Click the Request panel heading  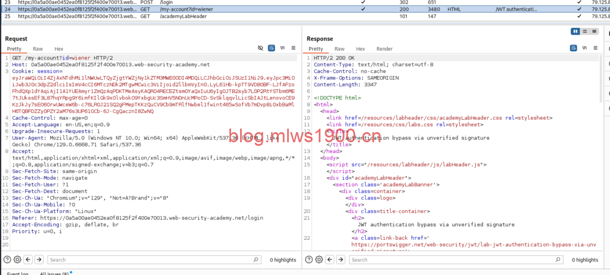click(x=16, y=39)
